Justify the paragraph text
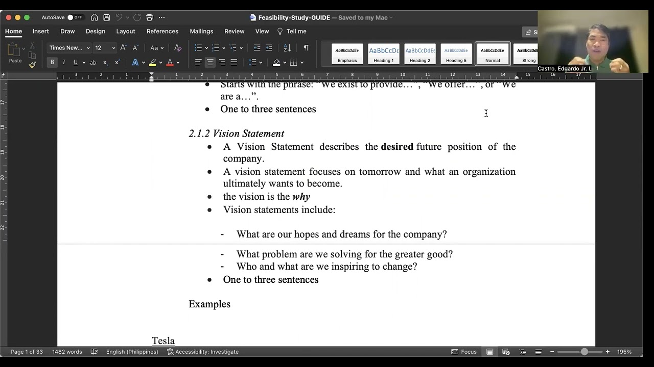654x367 pixels. [x=234, y=62]
